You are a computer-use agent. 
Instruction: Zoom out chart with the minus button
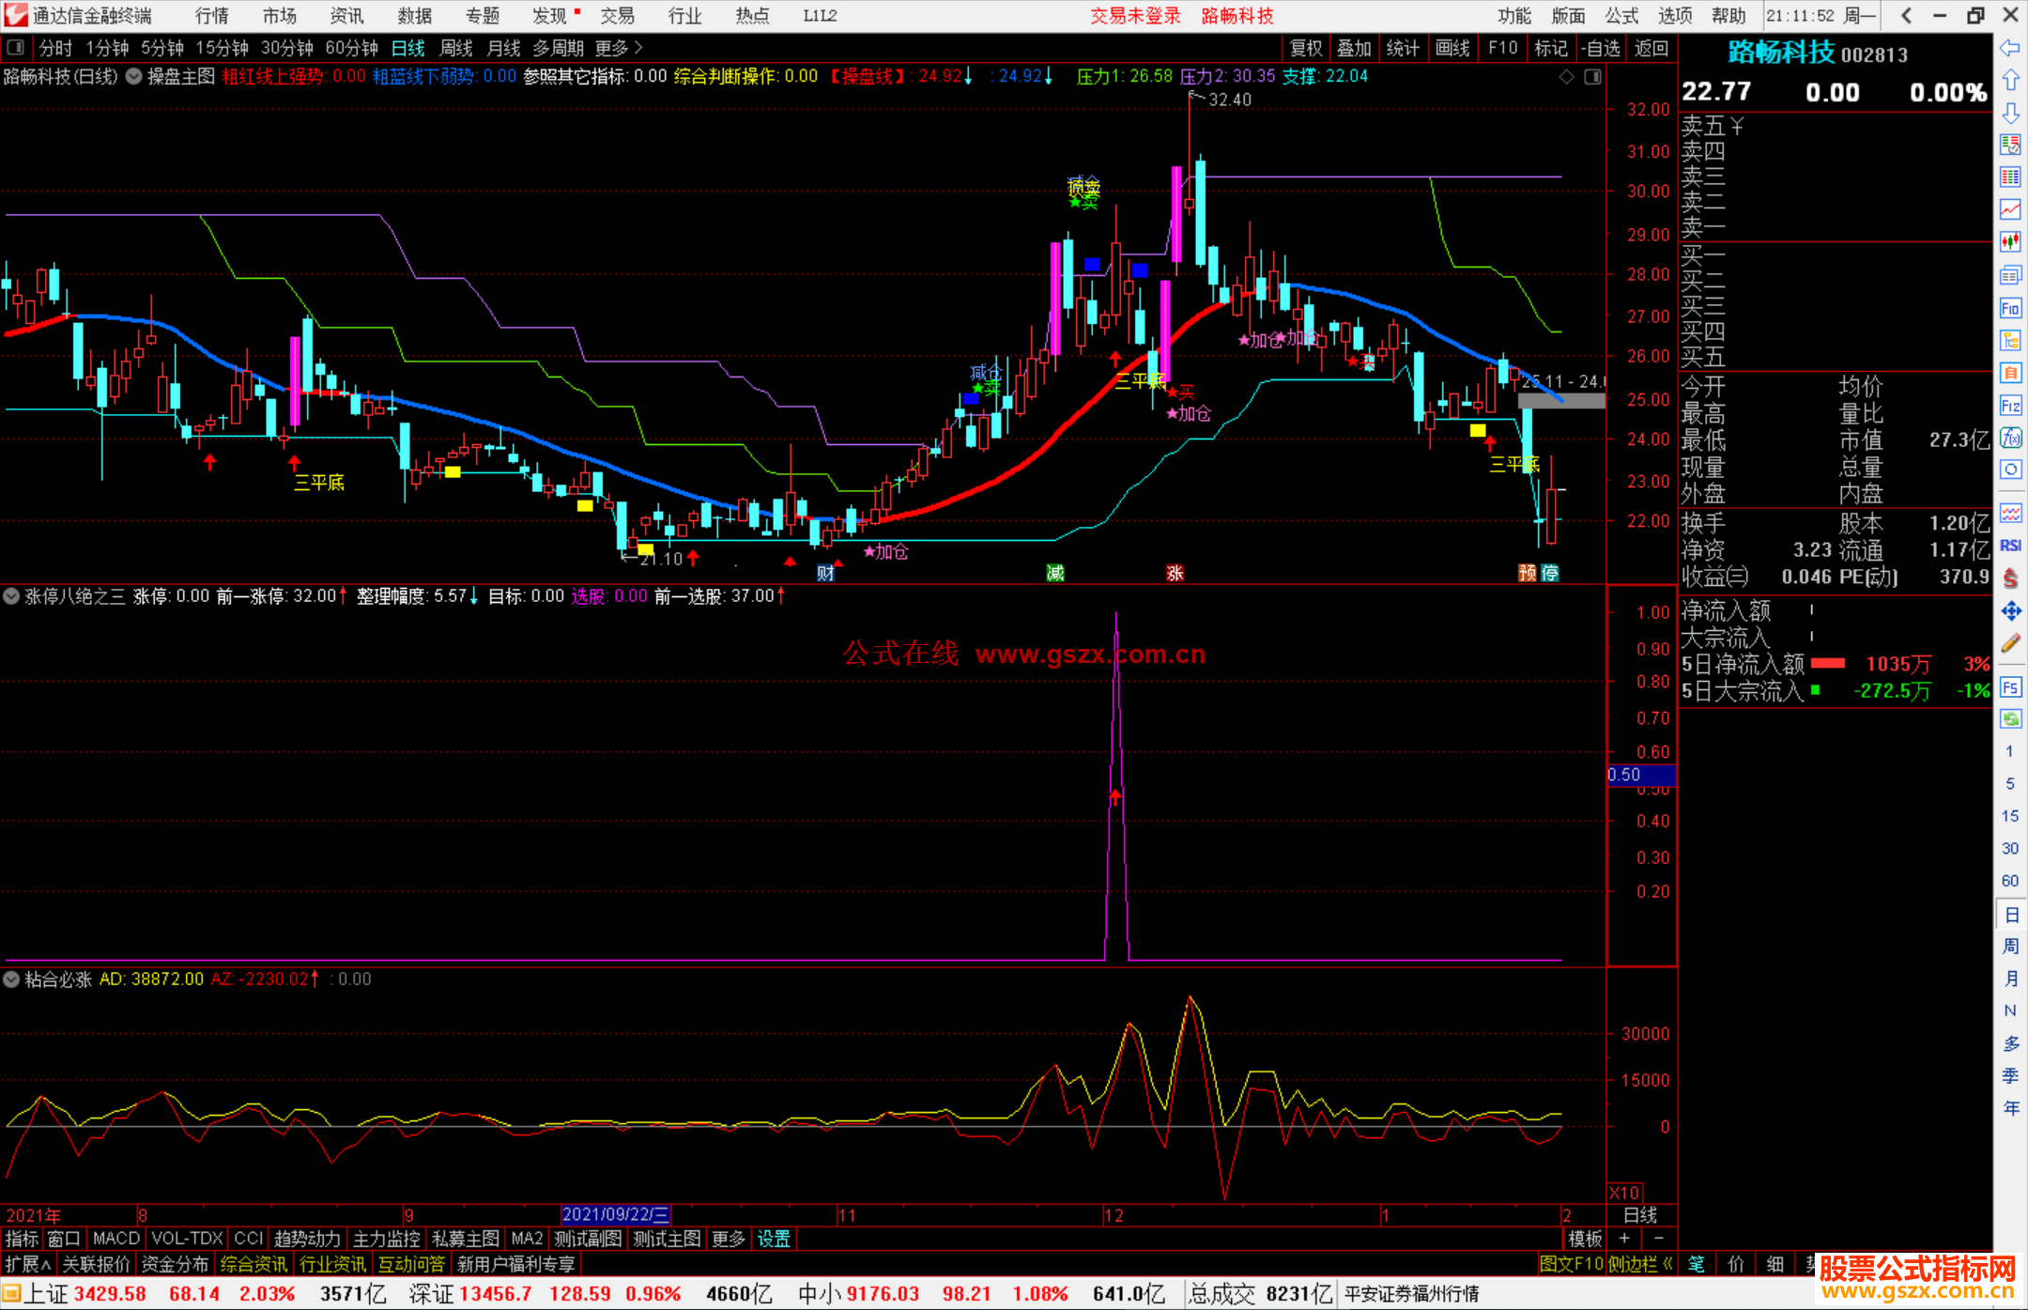(x=1658, y=1239)
